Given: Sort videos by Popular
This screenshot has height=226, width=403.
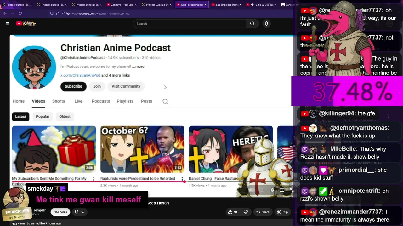Looking at the screenshot, I should (x=43, y=116).
